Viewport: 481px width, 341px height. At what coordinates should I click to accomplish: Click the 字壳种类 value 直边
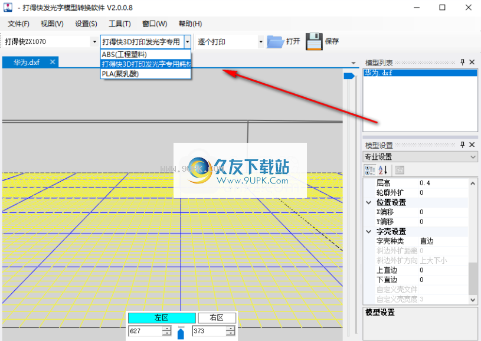[x=443, y=241]
